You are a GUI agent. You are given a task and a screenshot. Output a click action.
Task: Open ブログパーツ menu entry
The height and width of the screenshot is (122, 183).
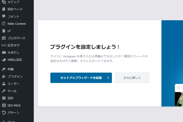(17, 38)
